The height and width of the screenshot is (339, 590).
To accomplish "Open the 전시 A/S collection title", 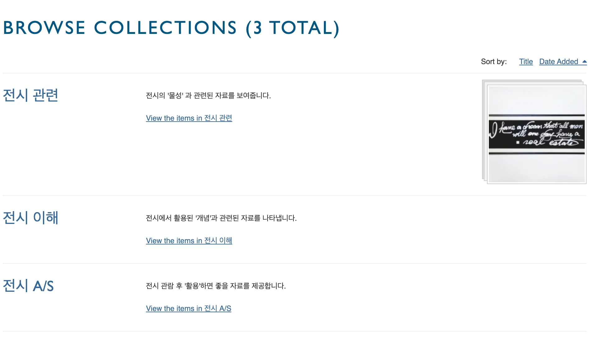I will pyautogui.click(x=28, y=286).
